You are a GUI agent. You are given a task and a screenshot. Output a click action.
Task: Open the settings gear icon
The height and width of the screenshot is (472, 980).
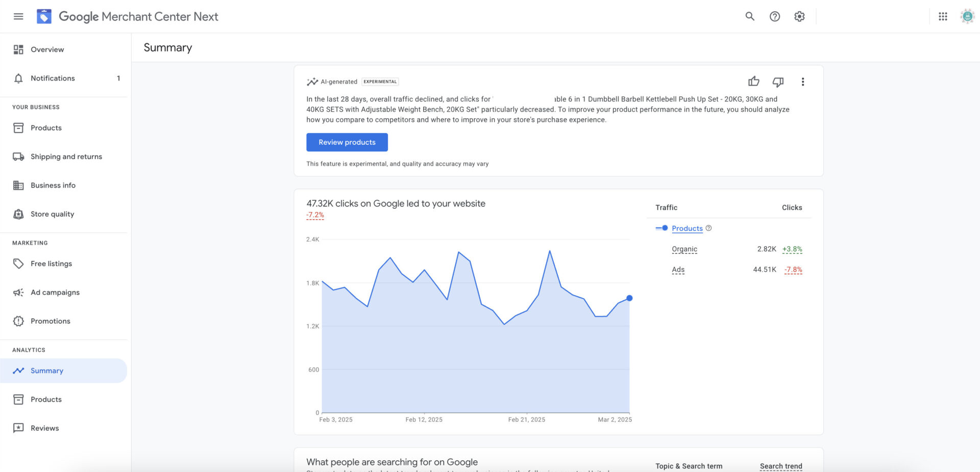tap(799, 16)
